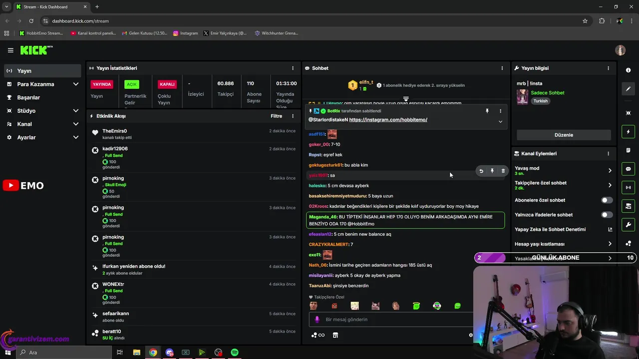Select the Polite Cat emote
Viewport: 639px width, 359px height.
375,306
